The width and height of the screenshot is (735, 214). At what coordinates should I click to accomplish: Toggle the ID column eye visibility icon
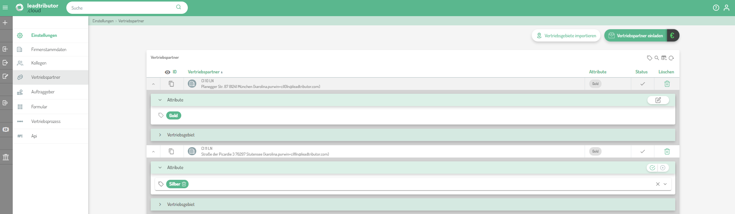tap(167, 72)
